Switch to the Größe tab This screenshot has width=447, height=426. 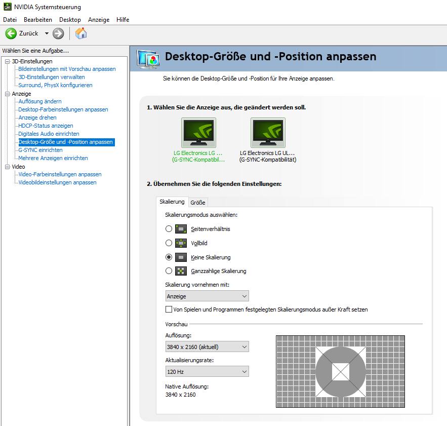[198, 202]
